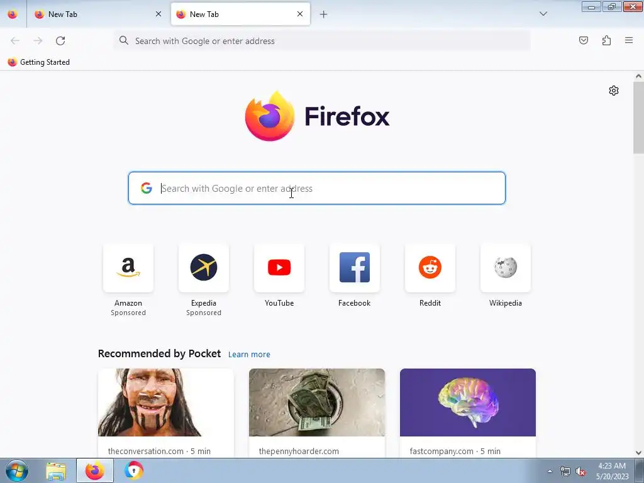This screenshot has width=644, height=483.
Task: Click the Google G icon in search box
Action: [146, 188]
